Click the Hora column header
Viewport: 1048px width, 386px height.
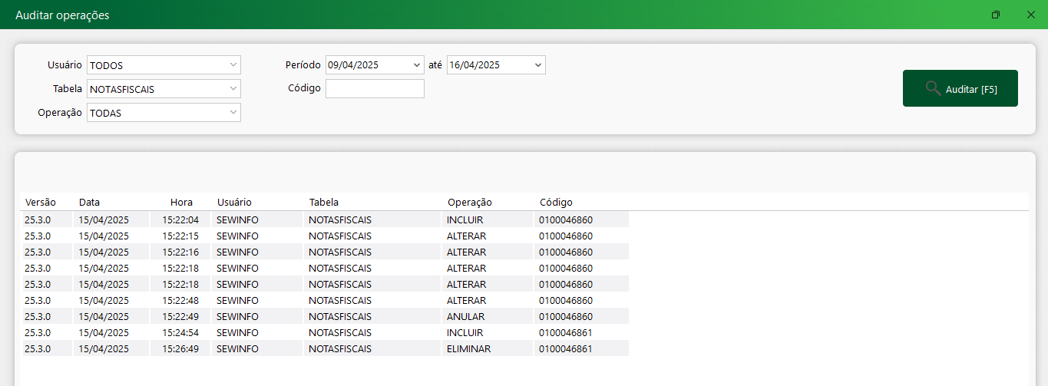click(181, 203)
